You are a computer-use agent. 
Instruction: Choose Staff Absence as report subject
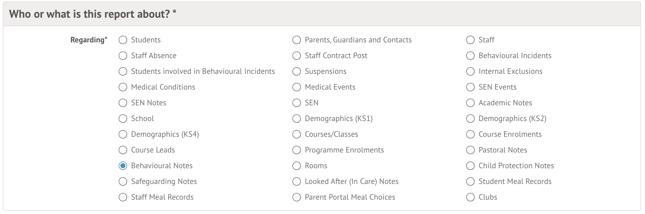pyautogui.click(x=123, y=56)
